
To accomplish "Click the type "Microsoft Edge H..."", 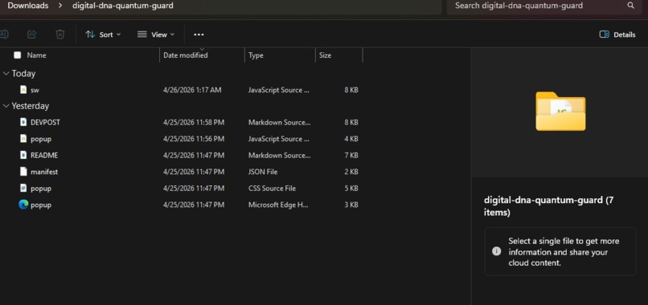I will tap(278, 205).
